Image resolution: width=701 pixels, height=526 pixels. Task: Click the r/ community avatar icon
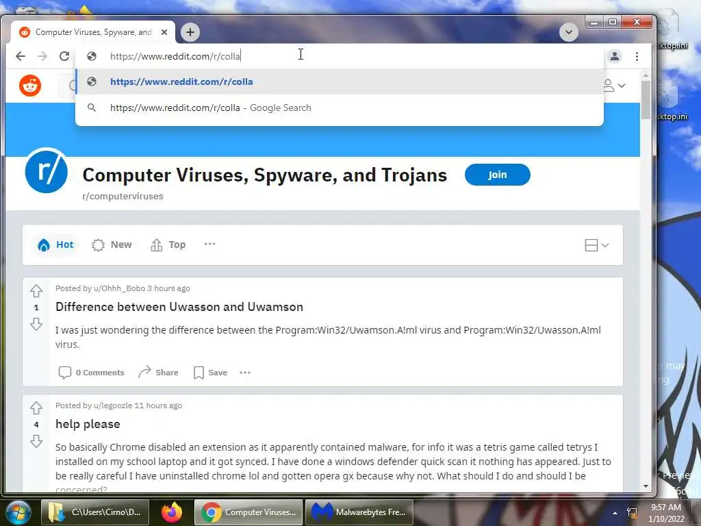point(46,171)
